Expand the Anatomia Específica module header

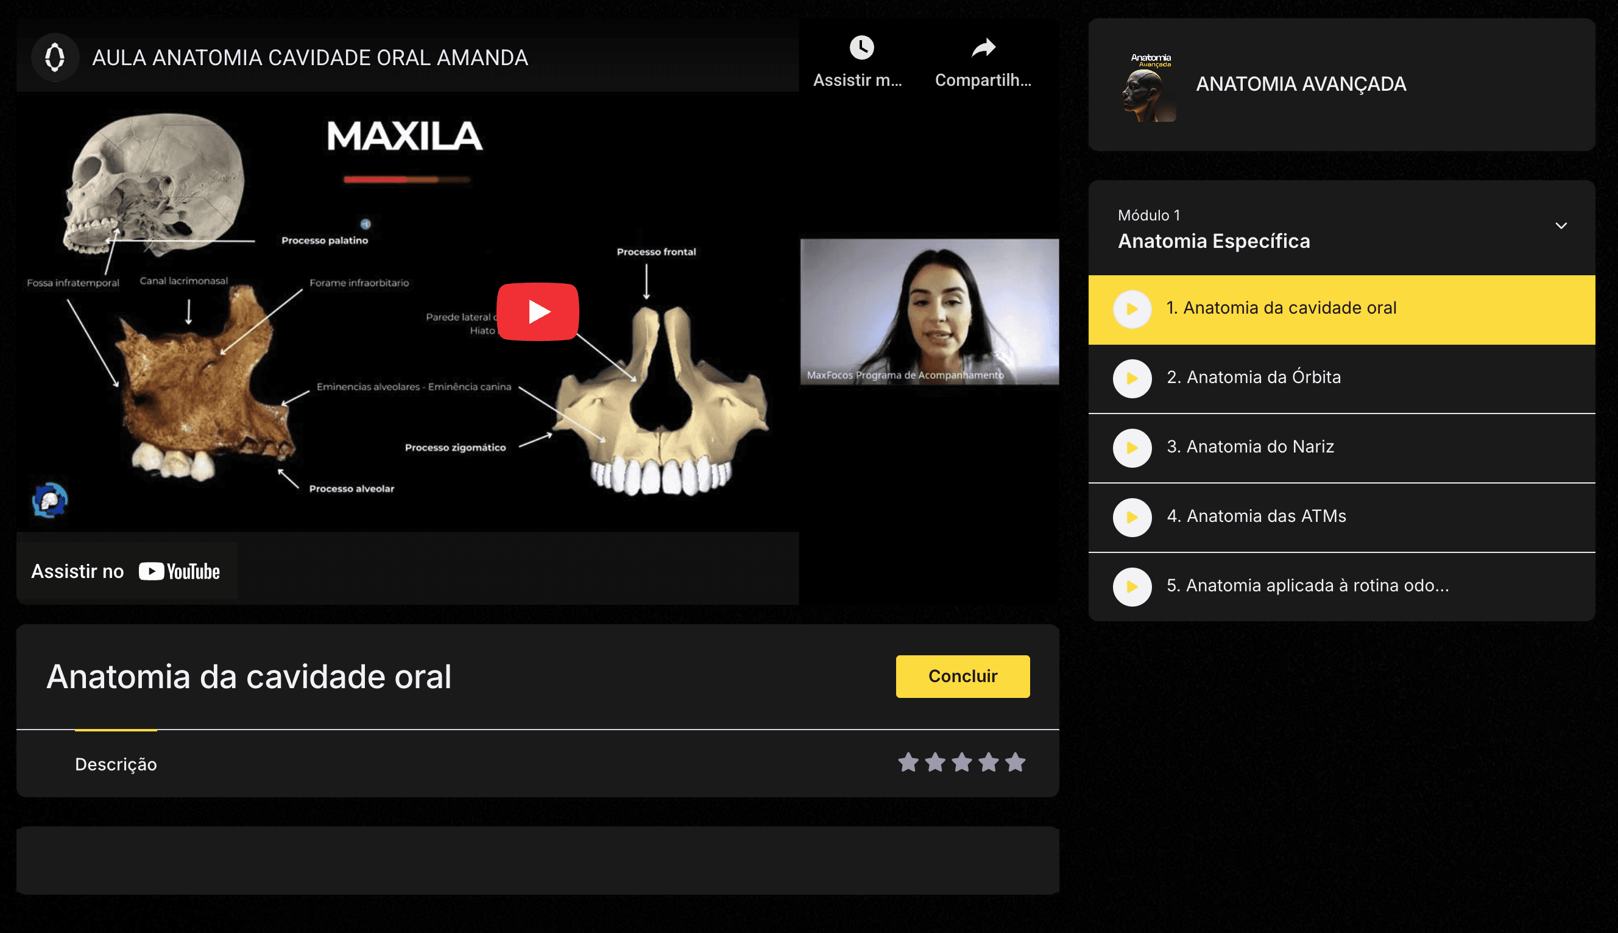pyautogui.click(x=1213, y=241)
